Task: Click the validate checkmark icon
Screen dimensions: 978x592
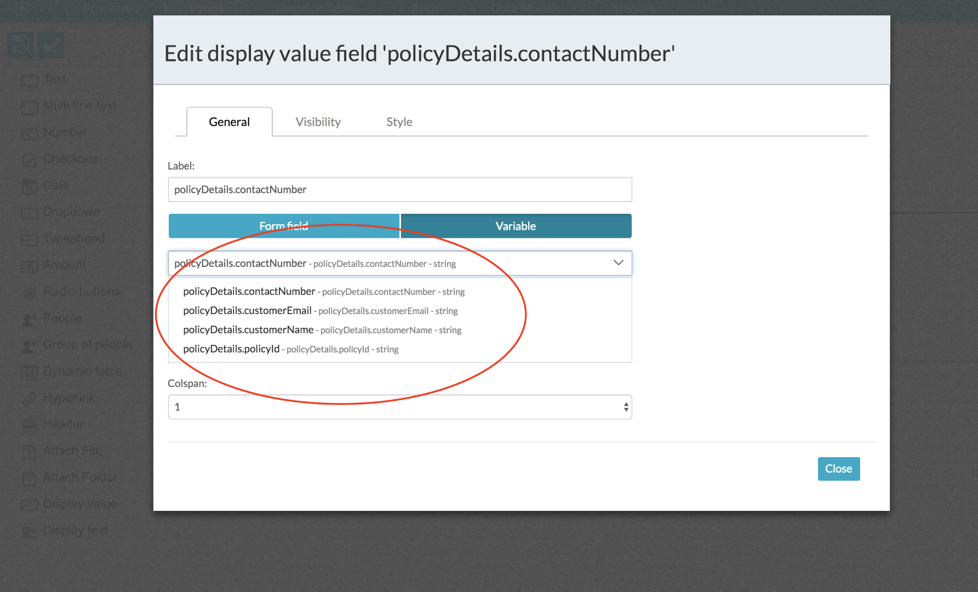Action: coord(51,44)
